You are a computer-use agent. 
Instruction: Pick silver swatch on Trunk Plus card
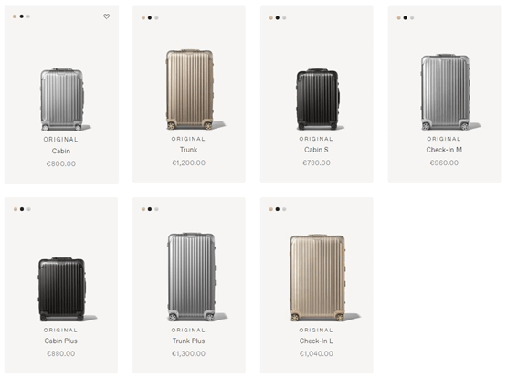tap(156, 209)
